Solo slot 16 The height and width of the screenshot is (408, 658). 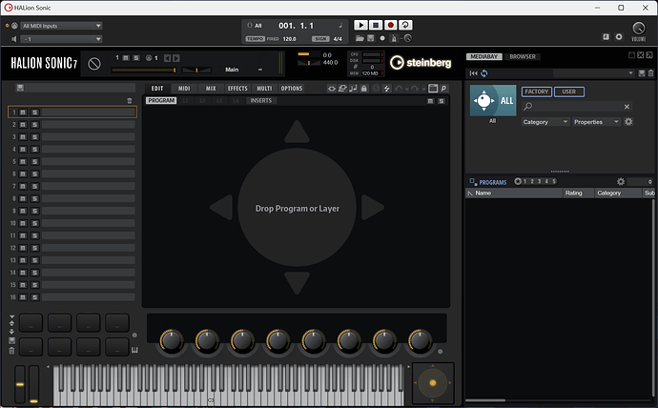coord(35,297)
